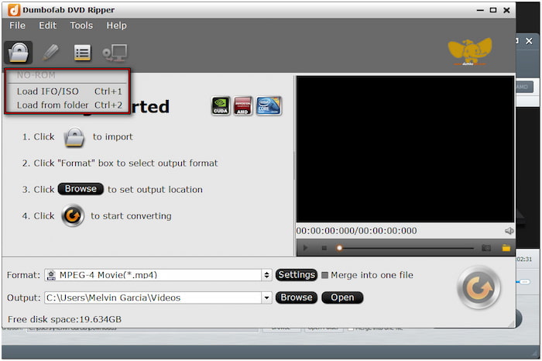Open the yellow snapshot folder icon

point(506,248)
